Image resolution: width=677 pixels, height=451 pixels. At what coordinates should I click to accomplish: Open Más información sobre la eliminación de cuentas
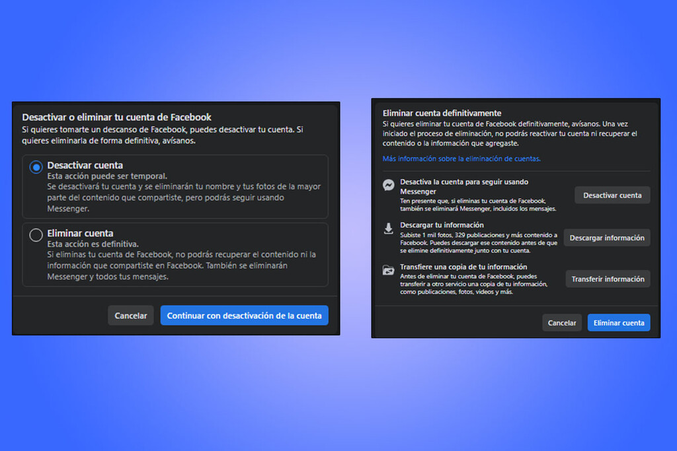[462, 158]
